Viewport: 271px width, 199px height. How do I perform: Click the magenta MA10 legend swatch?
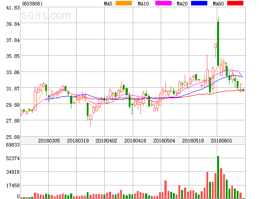point(164,3)
